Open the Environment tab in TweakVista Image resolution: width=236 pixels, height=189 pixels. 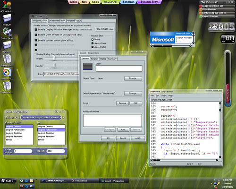click(54, 21)
